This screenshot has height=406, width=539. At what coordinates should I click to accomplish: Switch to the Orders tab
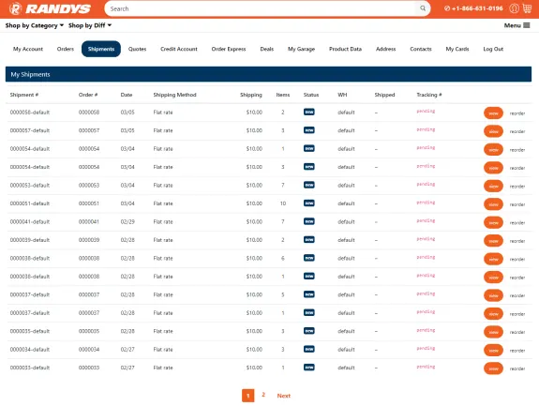click(66, 49)
